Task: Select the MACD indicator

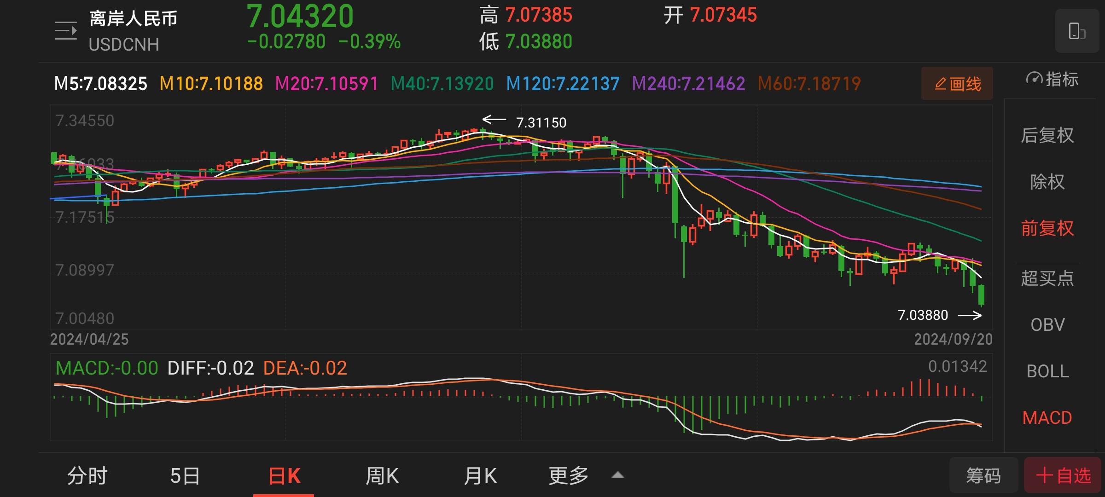Action: (x=1047, y=417)
